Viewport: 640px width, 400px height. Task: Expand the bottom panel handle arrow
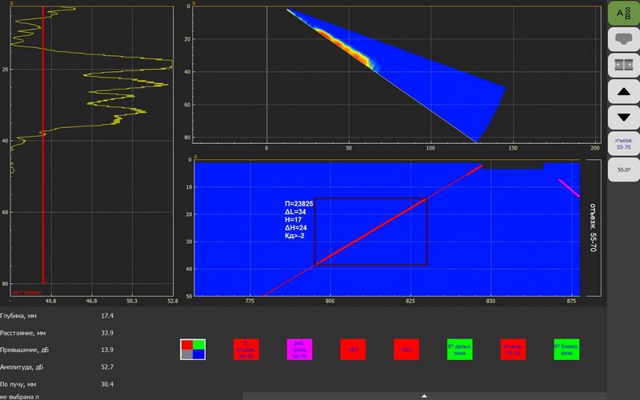(x=422, y=396)
